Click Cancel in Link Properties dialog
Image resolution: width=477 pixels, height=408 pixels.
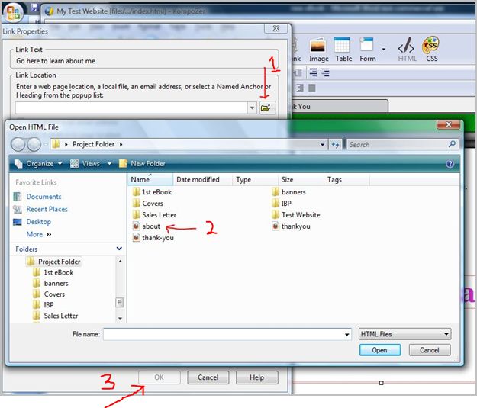pos(208,377)
